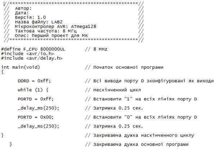Click the Автор: header line
The image size is (217, 152).
[x=23, y=8]
